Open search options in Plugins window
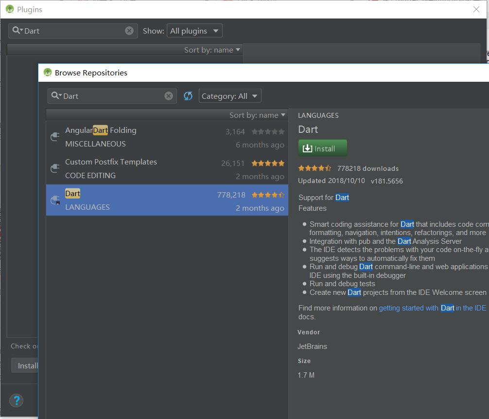 tap(18, 30)
